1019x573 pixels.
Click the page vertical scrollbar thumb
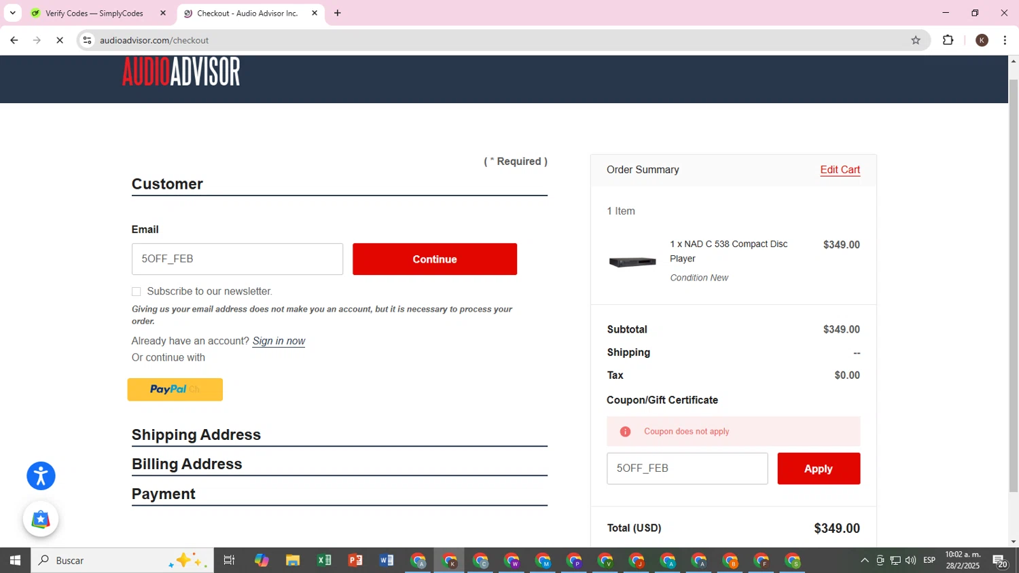[x=1013, y=285]
